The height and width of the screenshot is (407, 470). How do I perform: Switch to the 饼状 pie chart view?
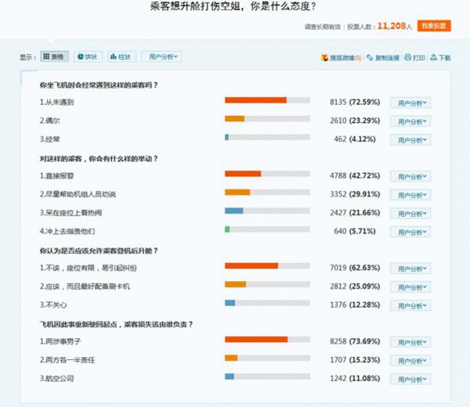[x=88, y=56]
